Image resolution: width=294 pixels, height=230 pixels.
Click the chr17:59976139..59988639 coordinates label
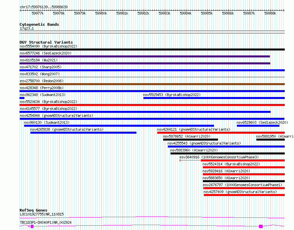click(x=44, y=7)
